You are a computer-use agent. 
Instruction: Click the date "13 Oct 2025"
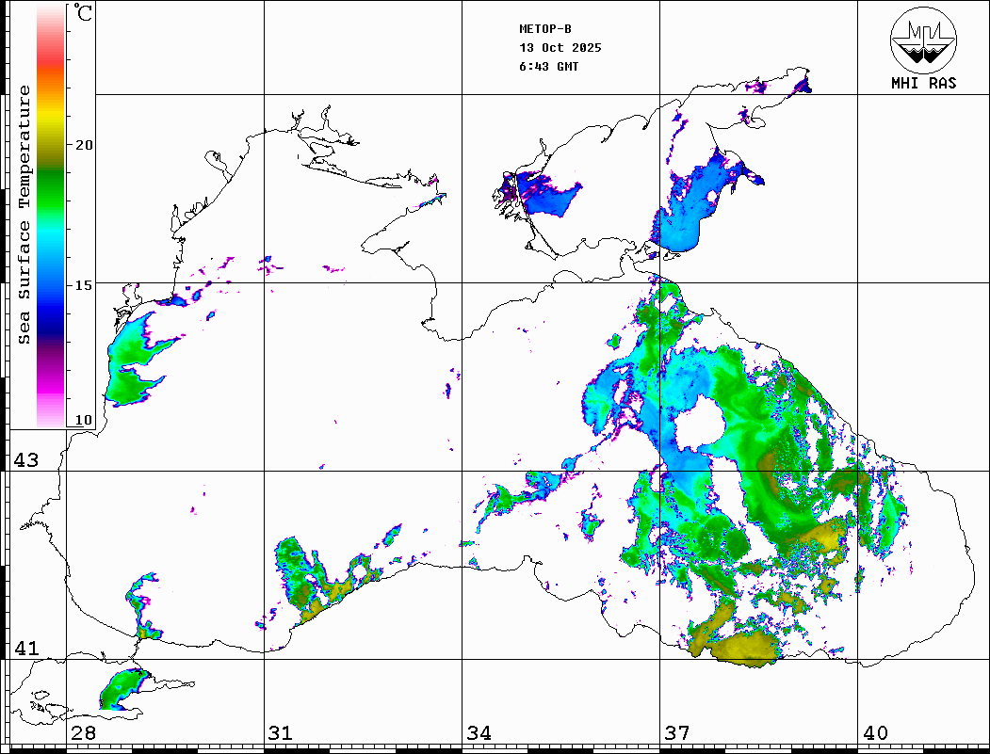click(x=560, y=48)
